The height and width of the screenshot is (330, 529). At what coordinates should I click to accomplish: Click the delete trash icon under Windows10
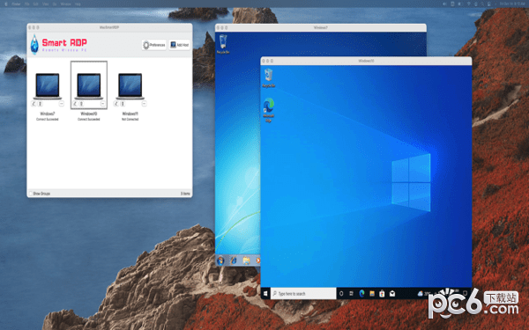(81, 104)
